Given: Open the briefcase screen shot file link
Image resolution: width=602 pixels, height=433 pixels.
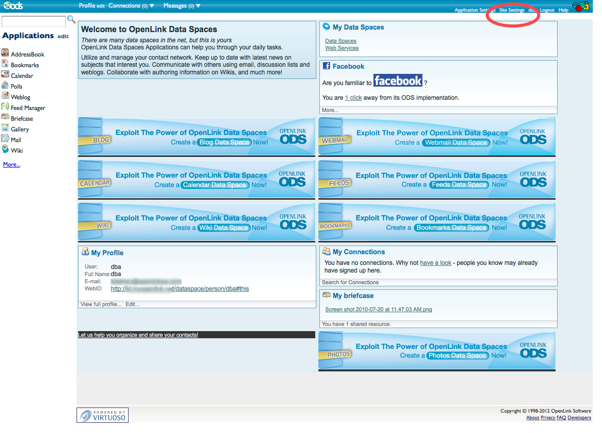Looking at the screenshot, I should (x=379, y=309).
